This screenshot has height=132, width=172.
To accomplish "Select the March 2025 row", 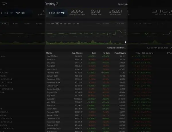I will coord(86,69).
